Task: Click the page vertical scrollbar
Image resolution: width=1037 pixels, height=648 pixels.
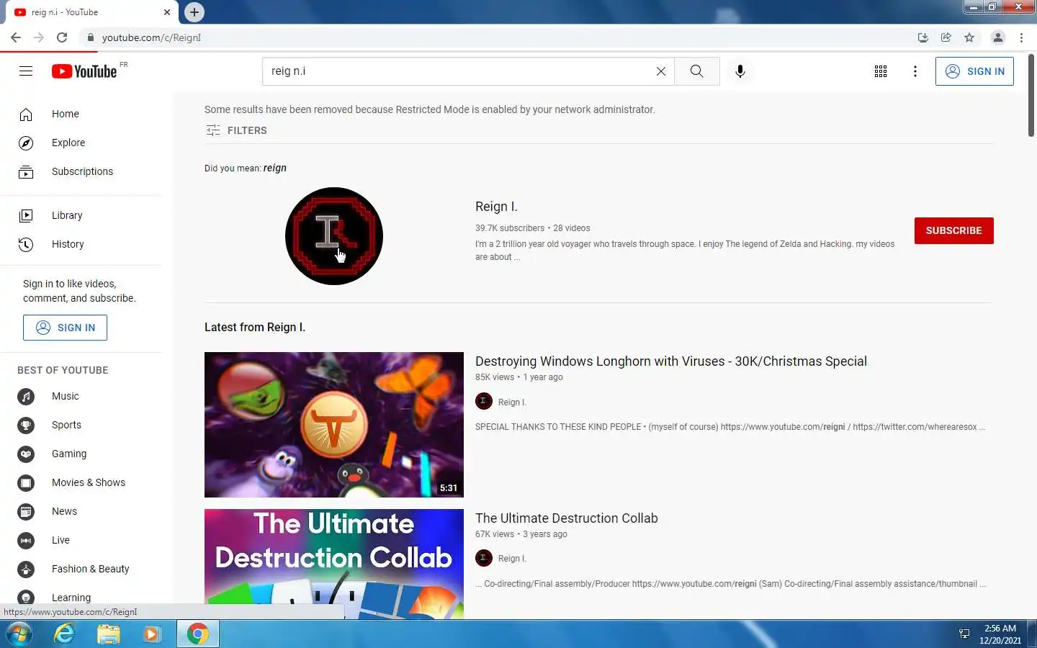Action: pyautogui.click(x=1031, y=94)
